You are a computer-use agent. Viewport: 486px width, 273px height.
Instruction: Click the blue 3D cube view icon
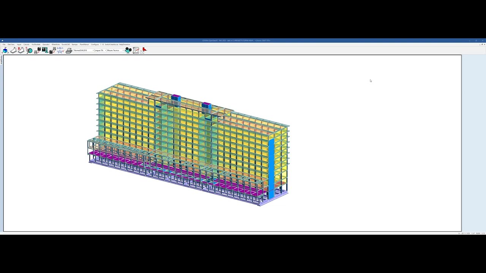tap(5, 50)
